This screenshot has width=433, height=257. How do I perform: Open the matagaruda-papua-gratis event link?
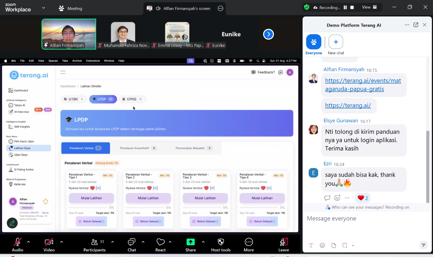363,85
